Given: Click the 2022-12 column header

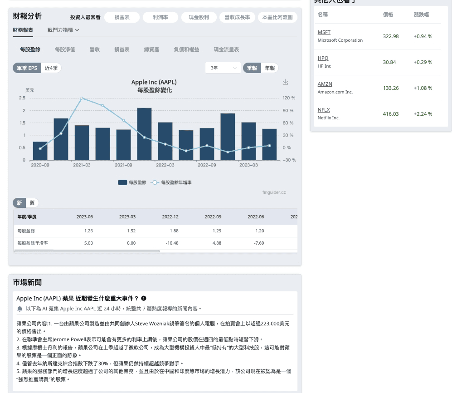Looking at the screenshot, I should pos(170,217).
